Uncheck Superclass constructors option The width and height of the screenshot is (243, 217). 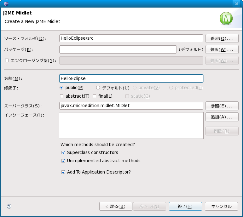[x=63, y=153]
